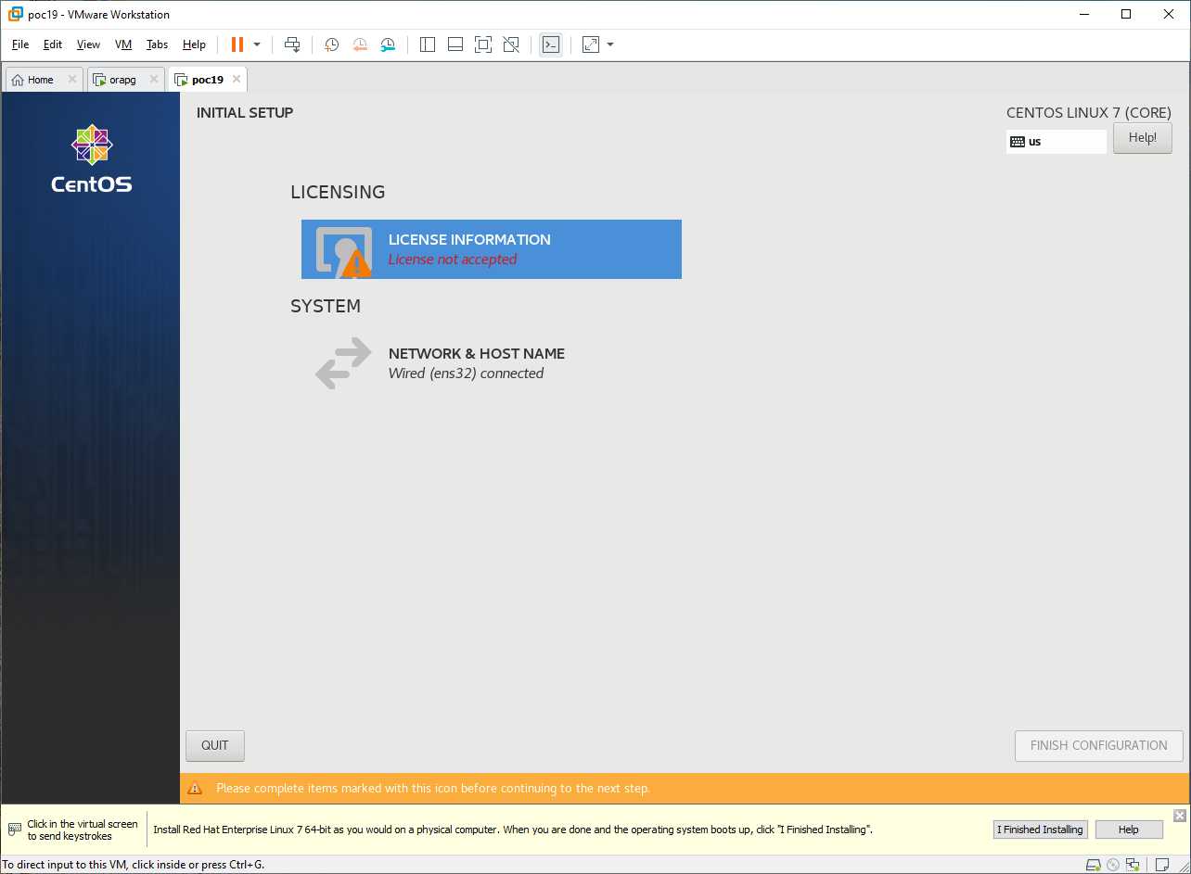1191x874 pixels.
Task: Close the orapg tab
Action: point(154,80)
